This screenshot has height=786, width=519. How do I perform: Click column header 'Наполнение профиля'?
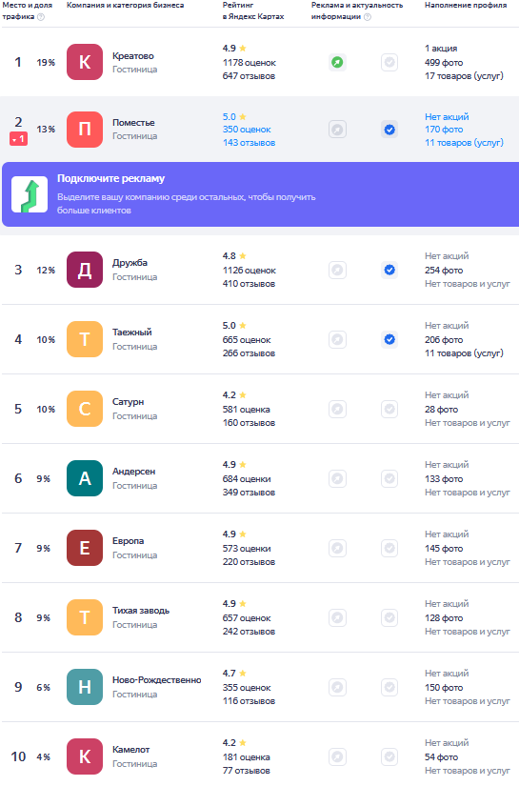point(466,5)
